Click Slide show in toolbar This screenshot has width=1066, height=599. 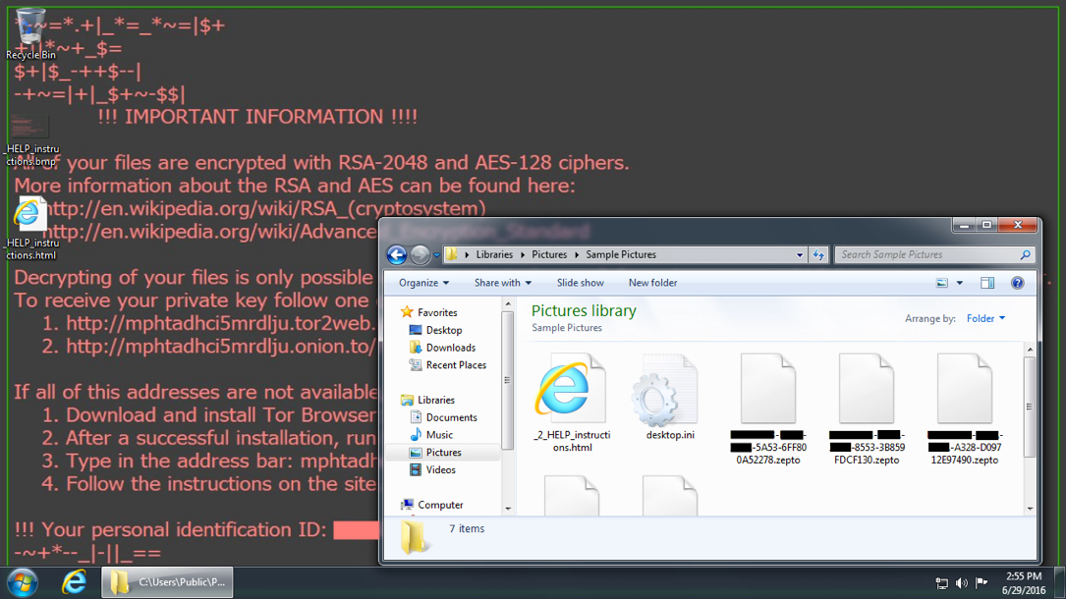click(x=580, y=283)
